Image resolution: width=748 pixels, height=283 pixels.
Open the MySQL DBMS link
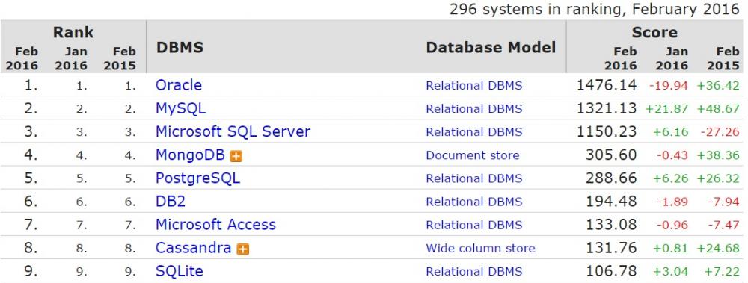click(x=181, y=108)
